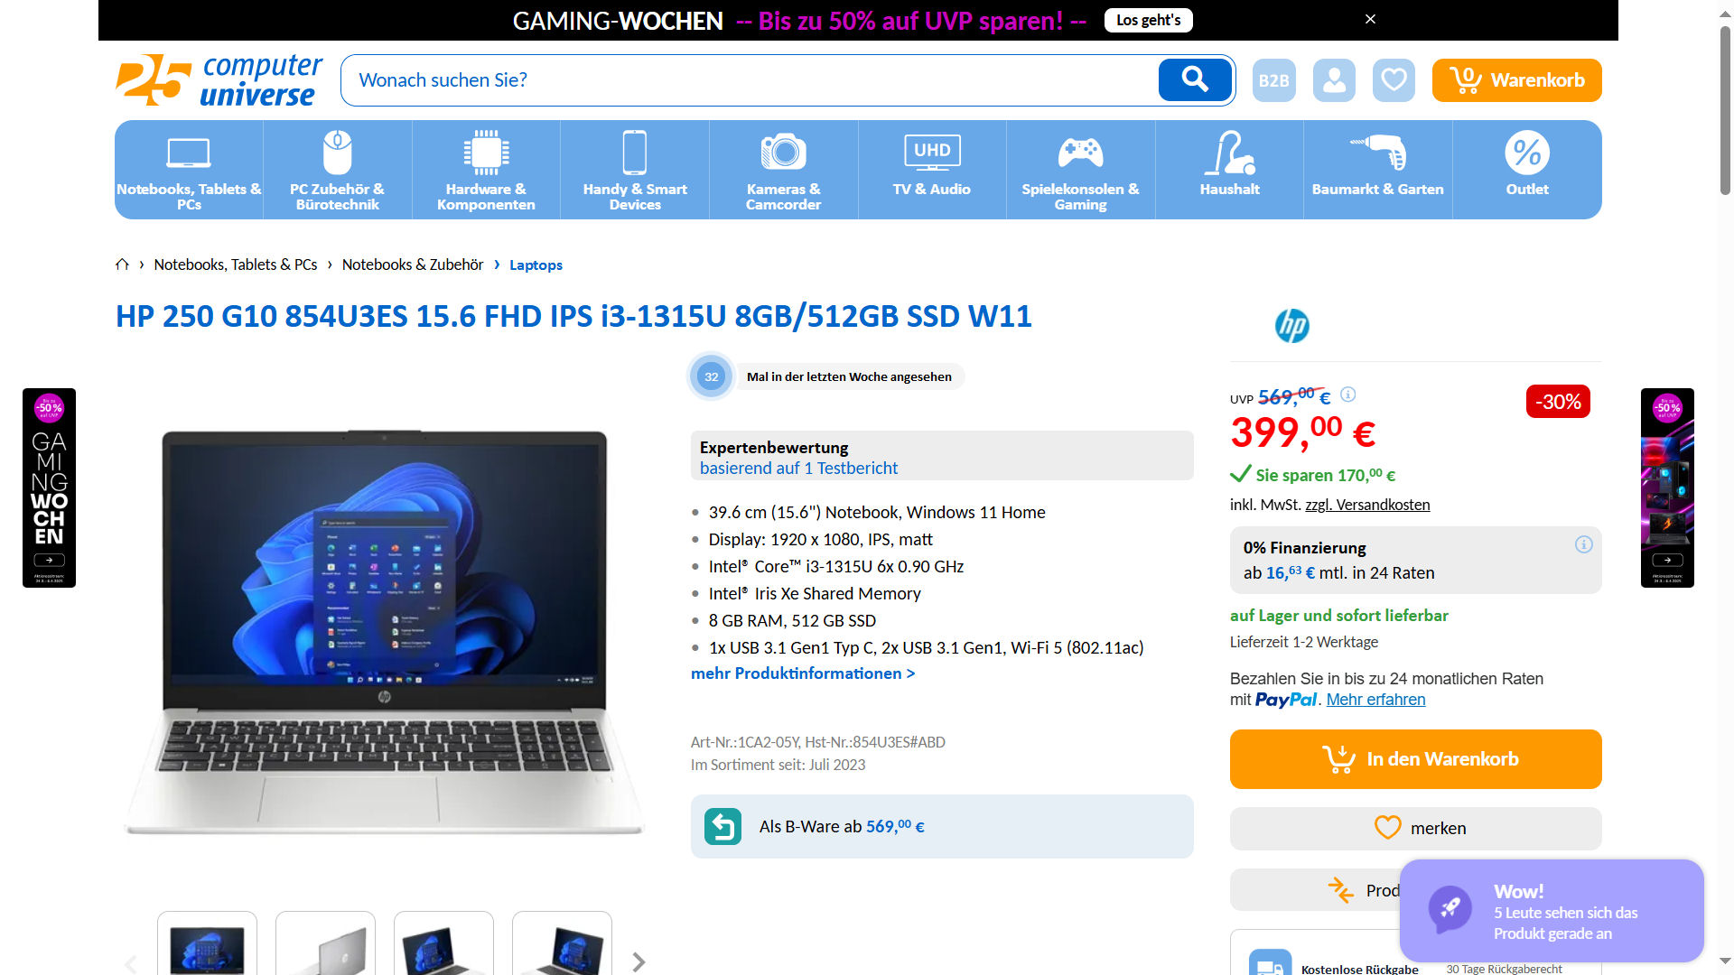This screenshot has width=1734, height=975.
Task: Focus the Wonach suchen Sie search field
Action: tap(750, 80)
